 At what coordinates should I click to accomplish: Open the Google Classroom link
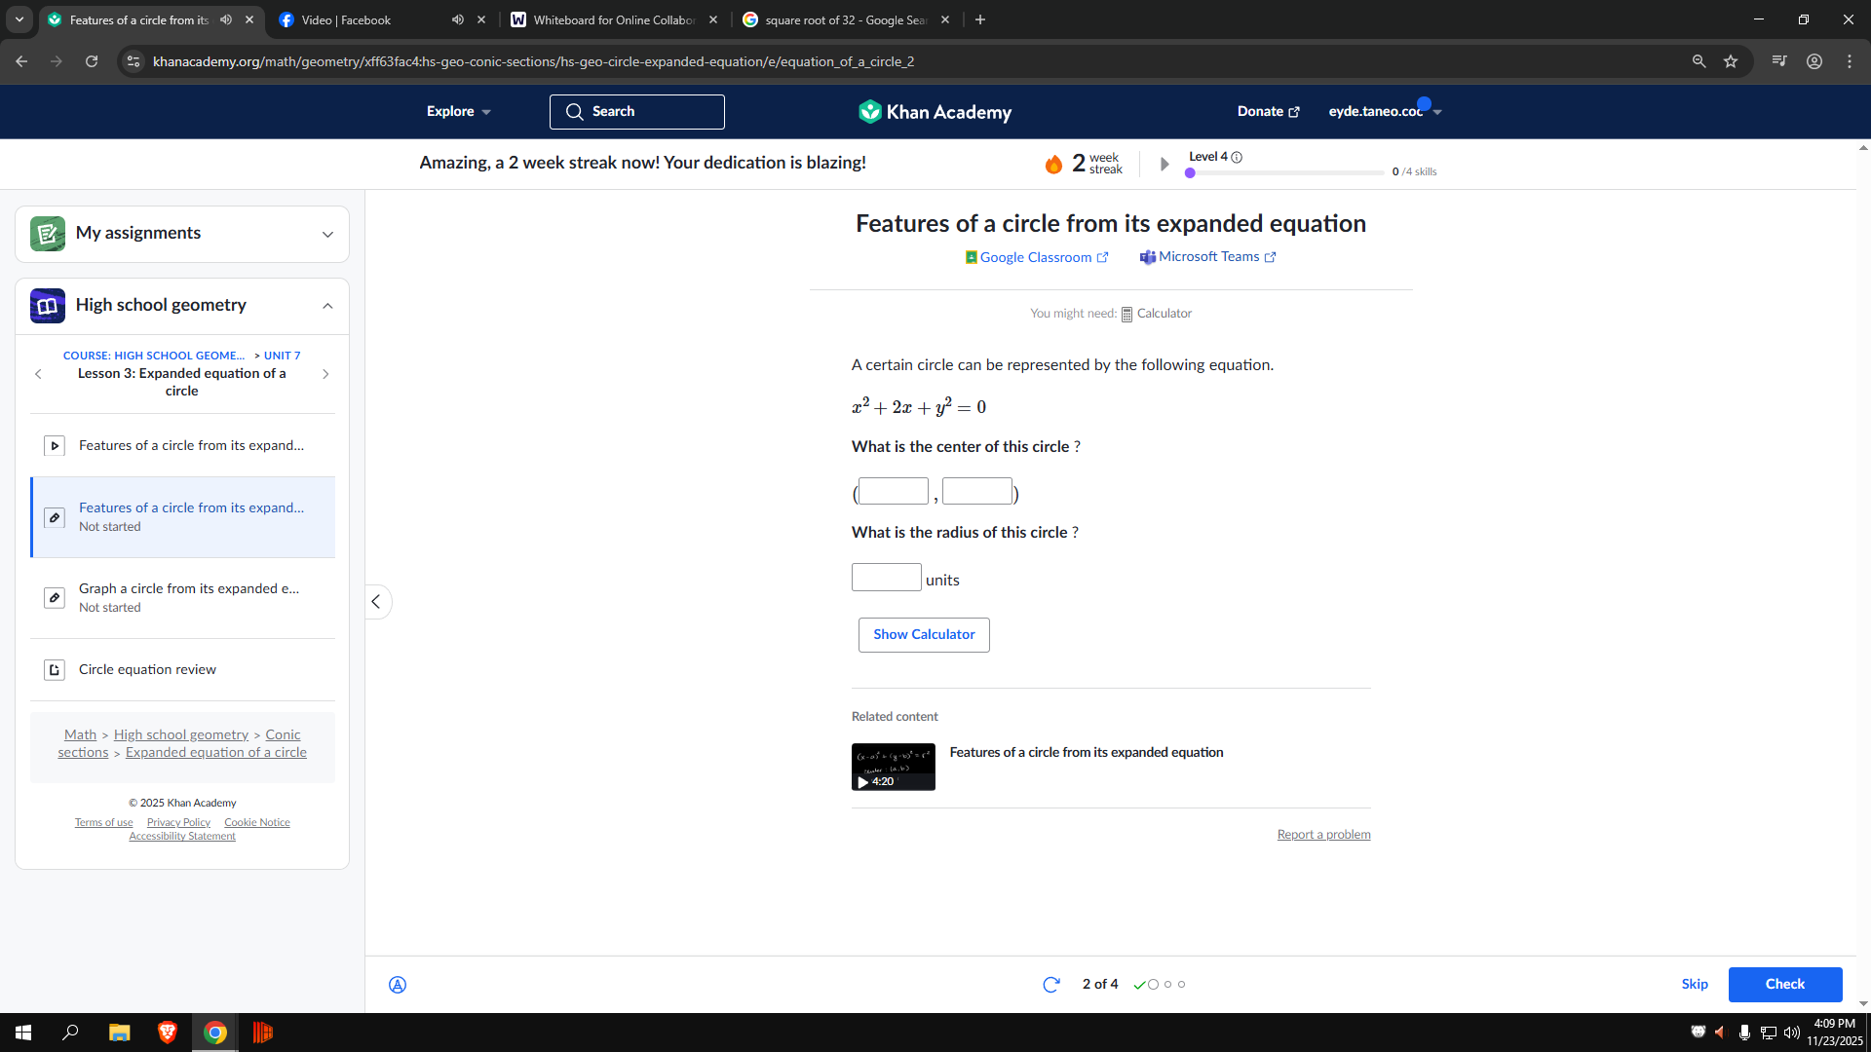pos(1036,256)
